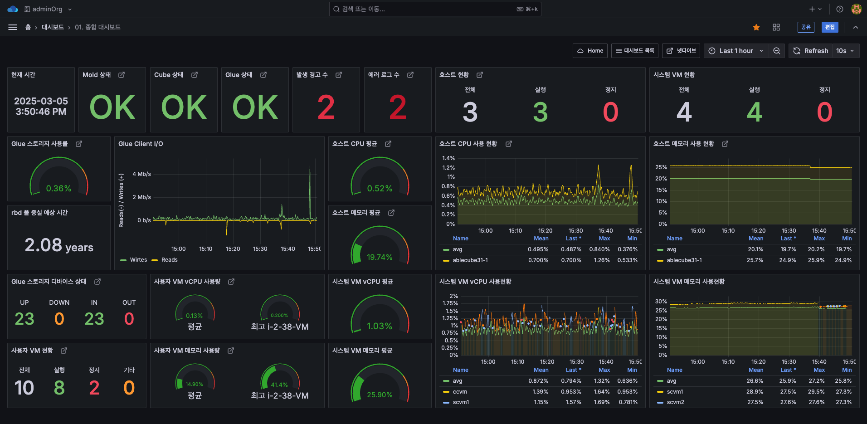This screenshot has height=424, width=867.
Task: Open the dashboard grid view icon
Action: (776, 27)
